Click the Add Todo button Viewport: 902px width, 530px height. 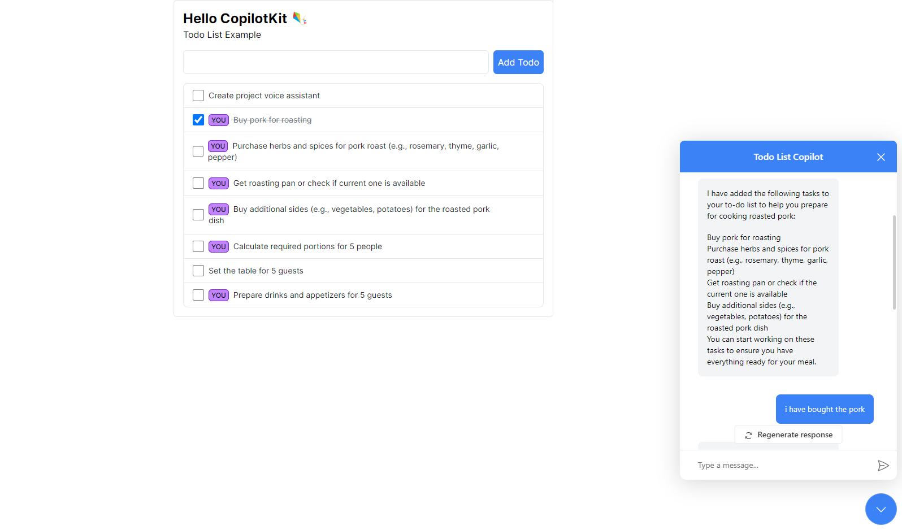pyautogui.click(x=518, y=62)
